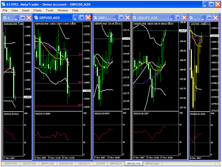Click the chart icon in _DJI window title
Screen dimensions: 222x167
(x=191, y=18)
